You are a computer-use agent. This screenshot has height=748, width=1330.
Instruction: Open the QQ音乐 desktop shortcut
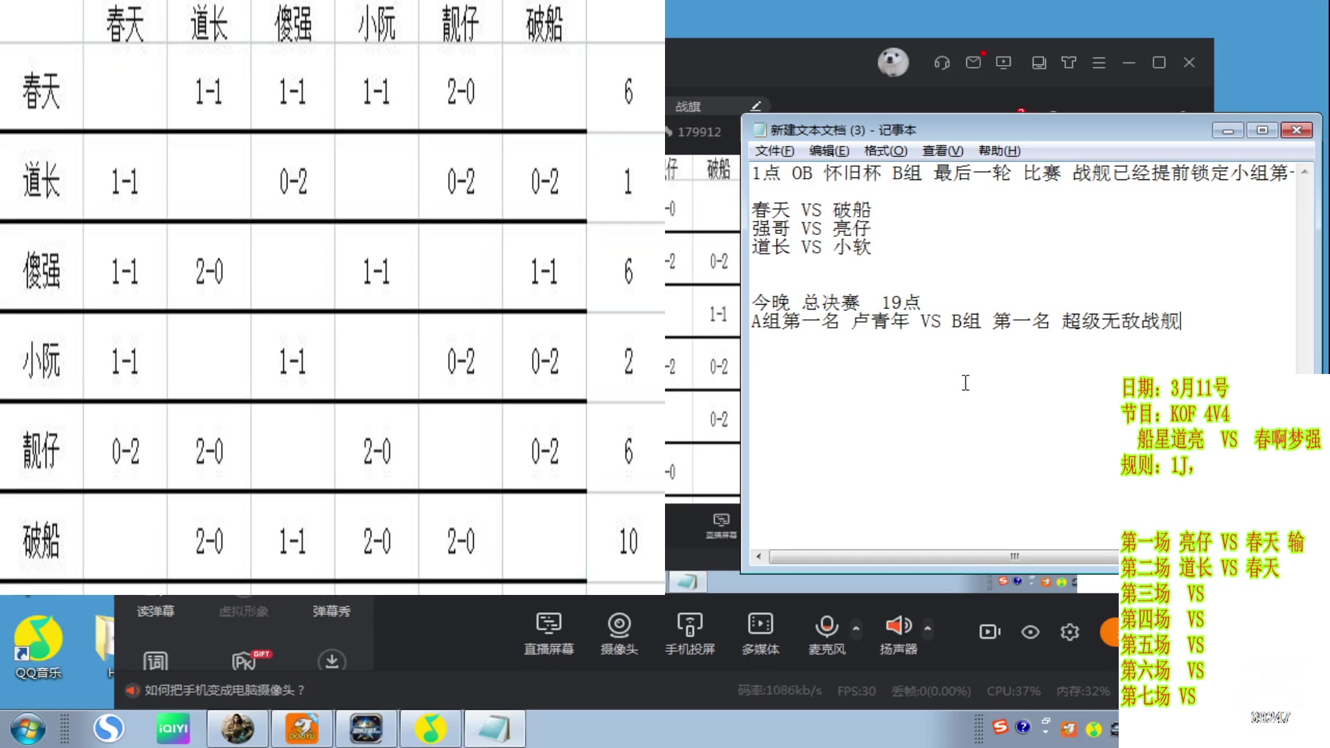tap(38, 647)
